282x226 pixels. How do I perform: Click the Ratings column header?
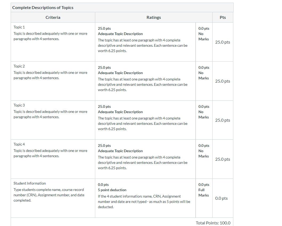coord(154,18)
